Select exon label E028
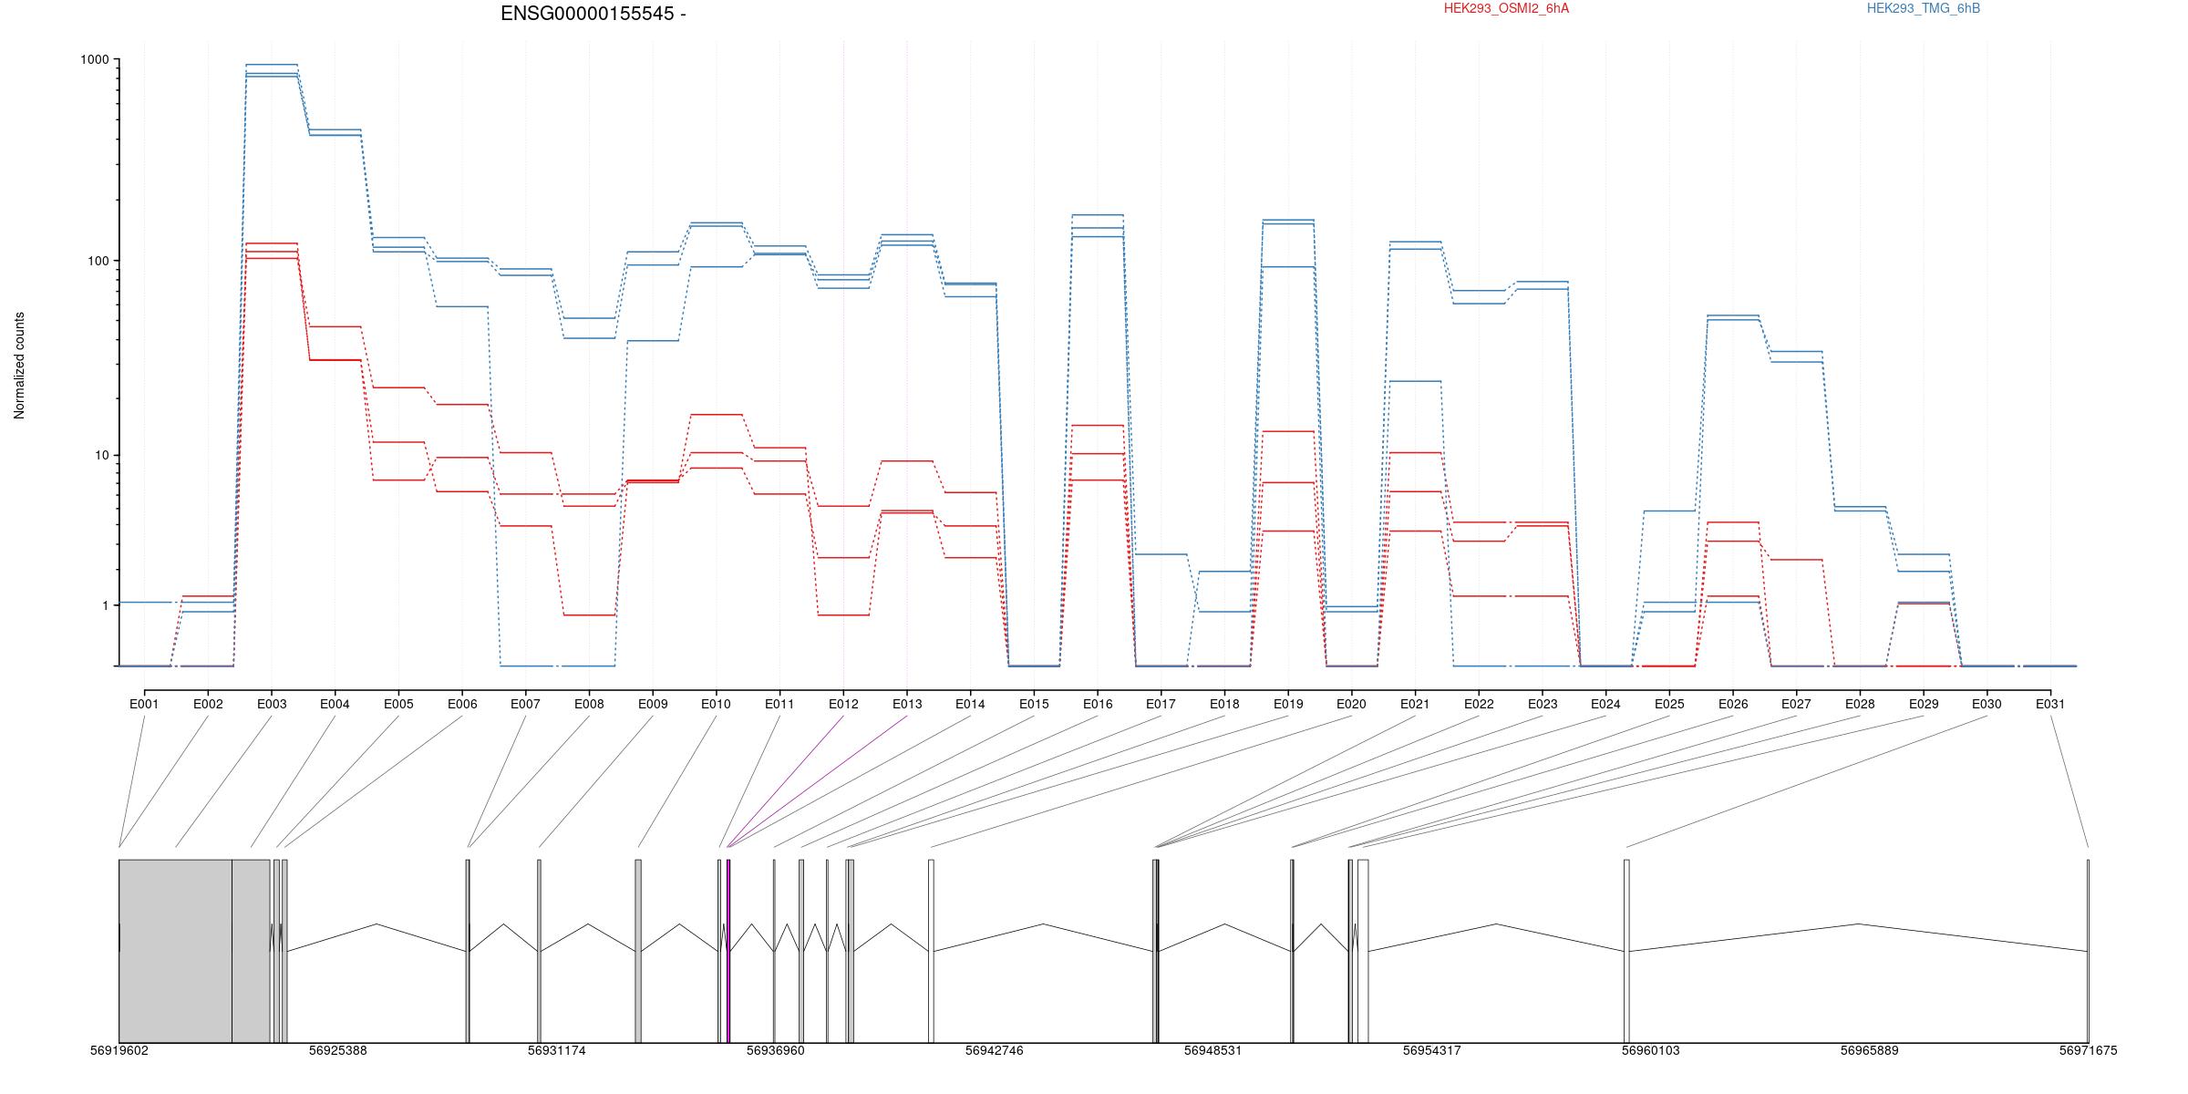This screenshot has width=2188, height=1094. click(x=1860, y=704)
